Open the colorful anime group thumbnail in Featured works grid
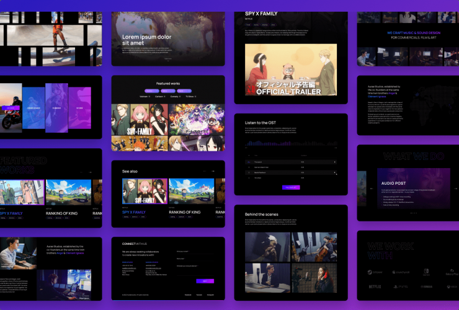 pos(197,120)
